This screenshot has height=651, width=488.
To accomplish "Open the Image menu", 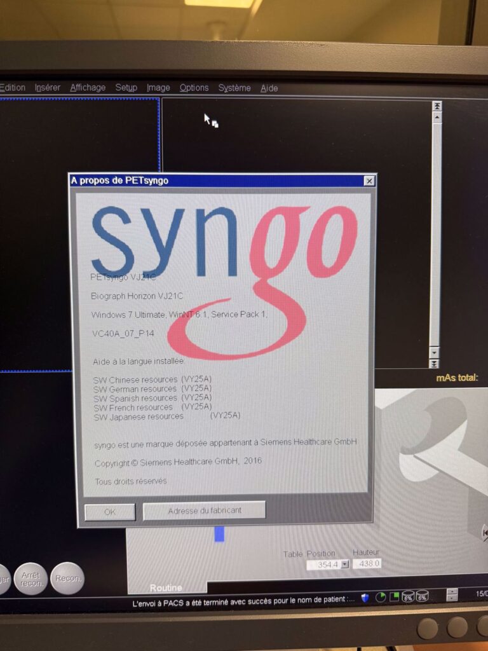I will click(x=158, y=88).
